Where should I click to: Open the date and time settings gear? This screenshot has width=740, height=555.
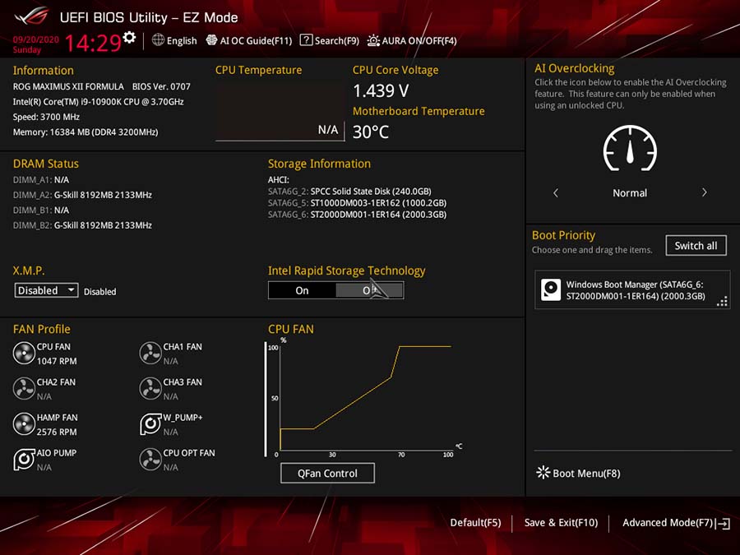[x=129, y=37]
